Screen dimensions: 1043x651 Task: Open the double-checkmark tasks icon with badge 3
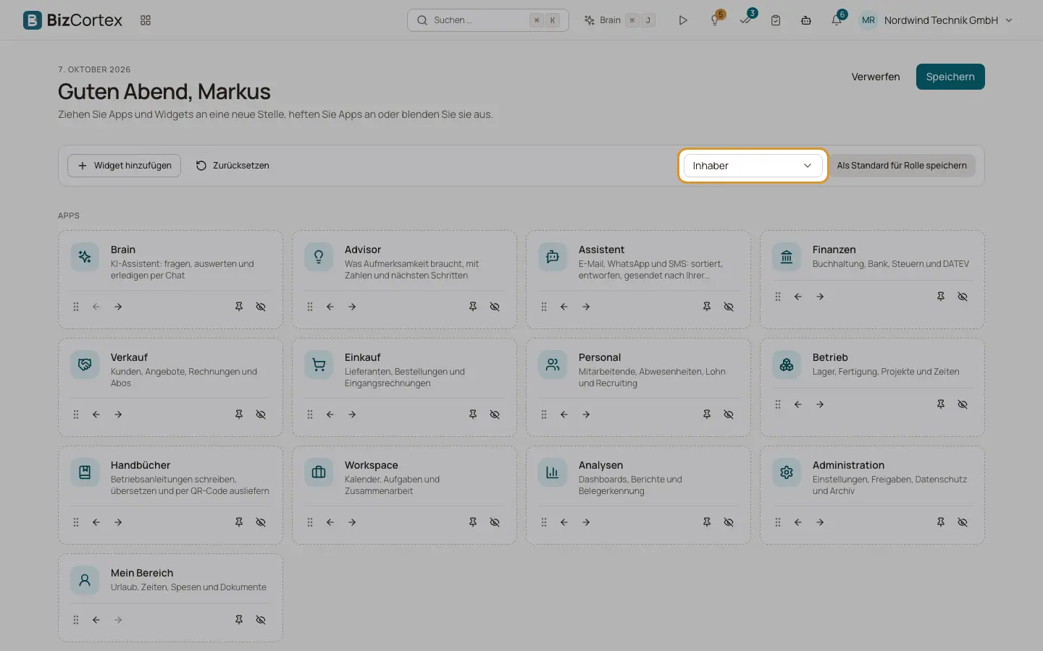(x=745, y=20)
